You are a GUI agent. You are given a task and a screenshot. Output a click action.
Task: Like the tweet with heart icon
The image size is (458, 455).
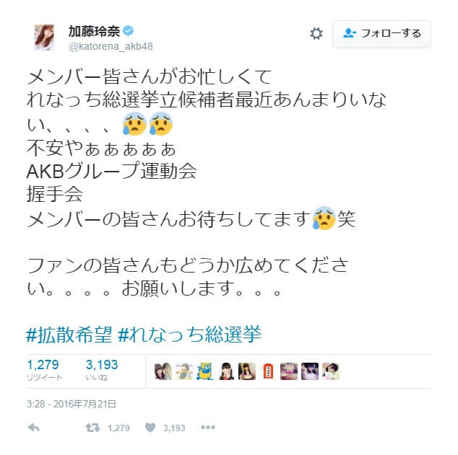click(x=150, y=428)
